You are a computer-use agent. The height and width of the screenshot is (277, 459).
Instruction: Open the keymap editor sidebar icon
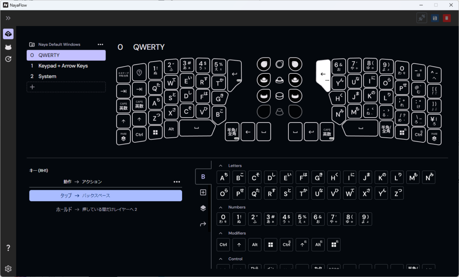pos(8,34)
